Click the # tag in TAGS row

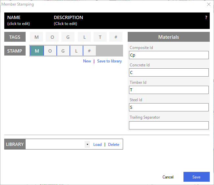coord(116,37)
